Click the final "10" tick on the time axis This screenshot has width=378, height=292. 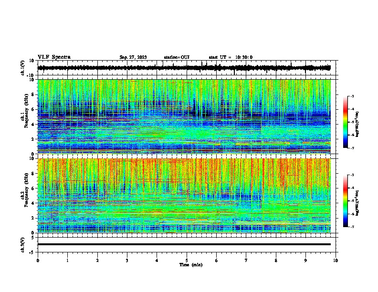[336, 261]
